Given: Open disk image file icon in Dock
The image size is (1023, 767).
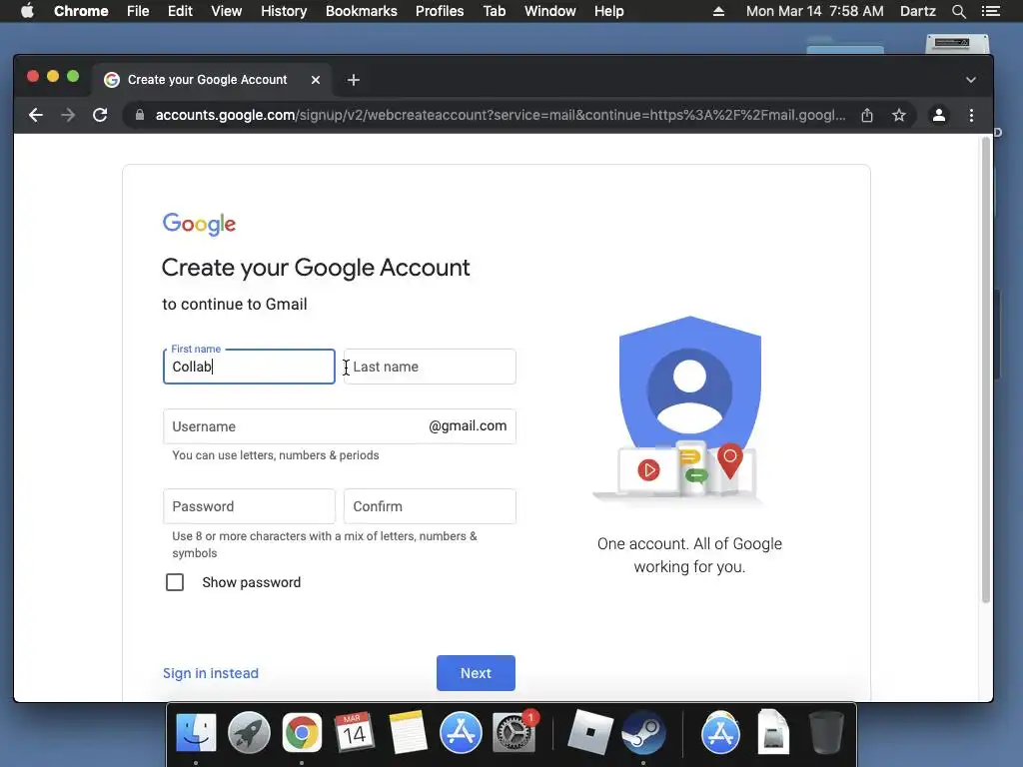Looking at the screenshot, I should (x=773, y=731).
